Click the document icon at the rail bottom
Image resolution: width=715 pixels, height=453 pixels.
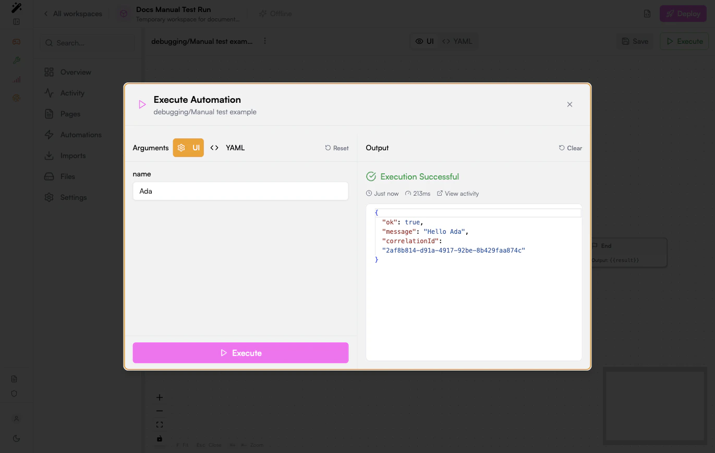(14, 379)
